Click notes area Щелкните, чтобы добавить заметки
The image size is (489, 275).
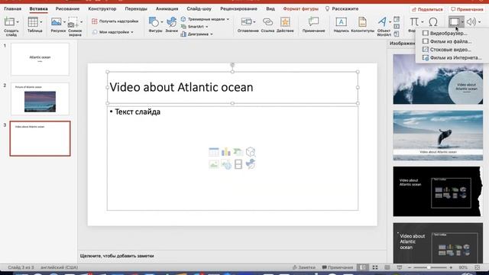pos(117,256)
